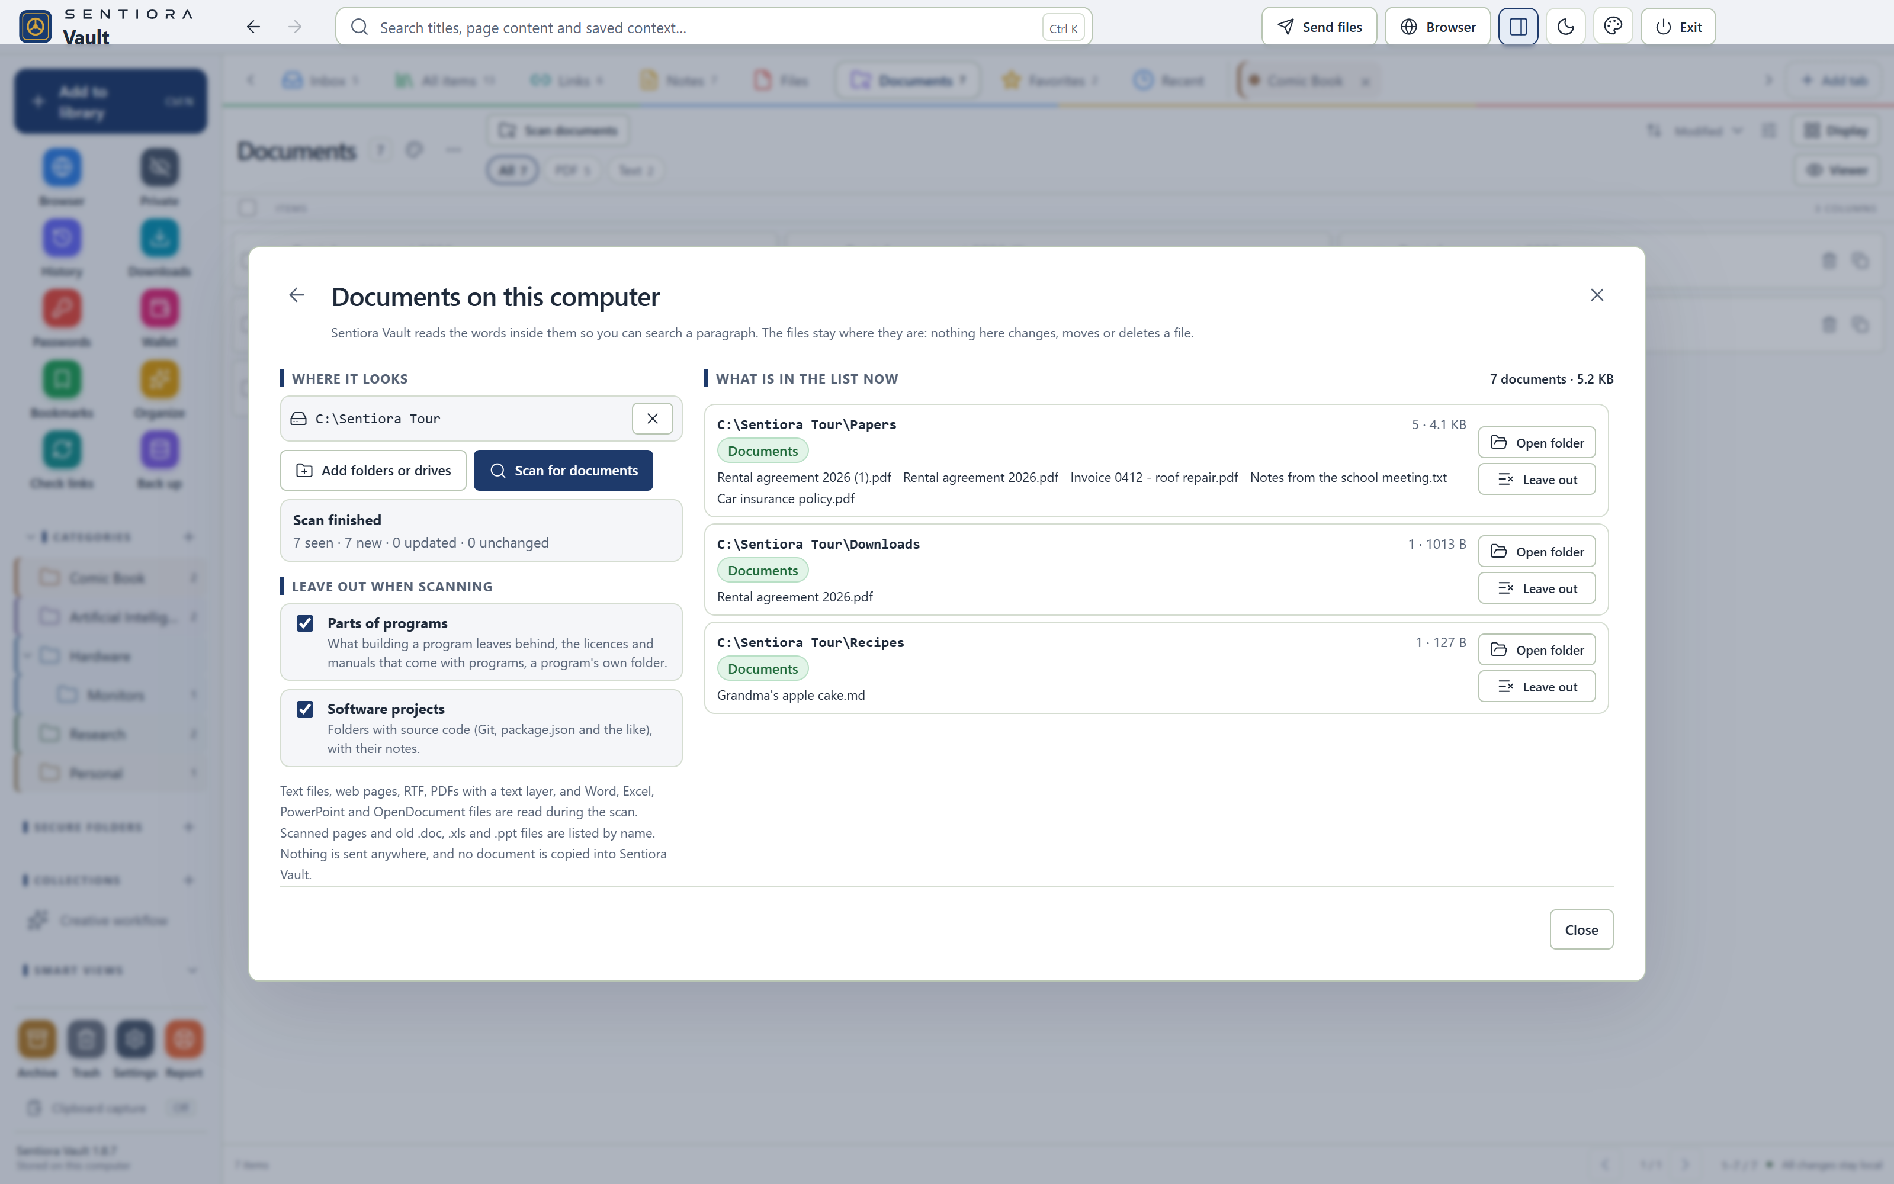Click Car insurance policy.pdf file name
1894x1184 pixels.
tap(785, 498)
